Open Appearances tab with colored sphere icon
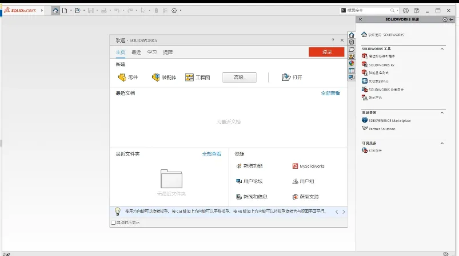Image resolution: width=459 pixels, height=256 pixels. 352,63
